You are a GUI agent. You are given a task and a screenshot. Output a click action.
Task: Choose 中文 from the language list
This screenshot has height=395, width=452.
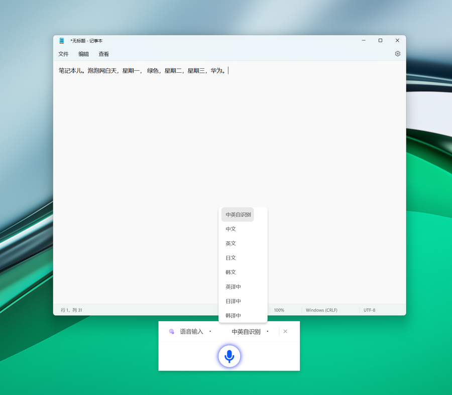(231, 229)
